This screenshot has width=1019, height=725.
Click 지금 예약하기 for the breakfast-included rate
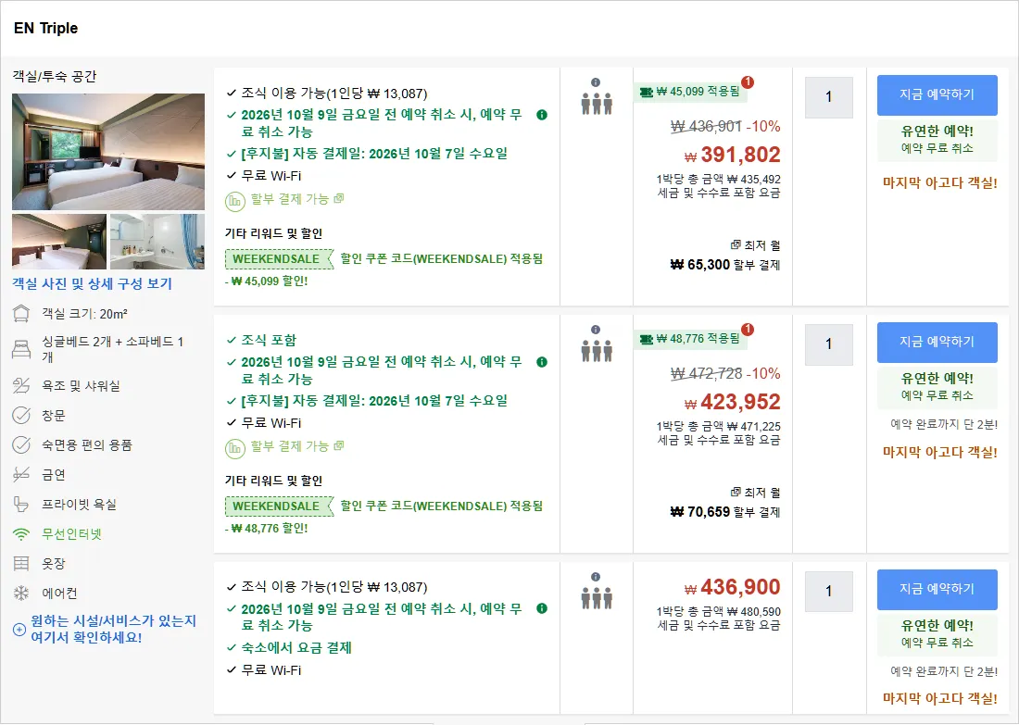pyautogui.click(x=937, y=343)
